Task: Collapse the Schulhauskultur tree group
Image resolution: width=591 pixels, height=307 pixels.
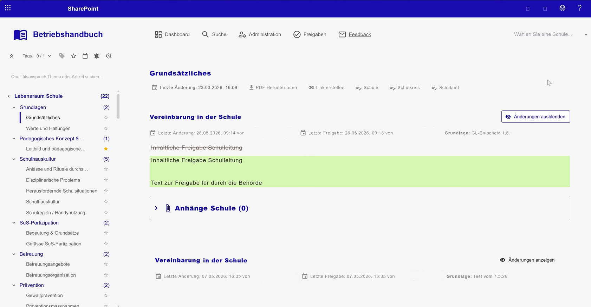Action: click(14, 159)
